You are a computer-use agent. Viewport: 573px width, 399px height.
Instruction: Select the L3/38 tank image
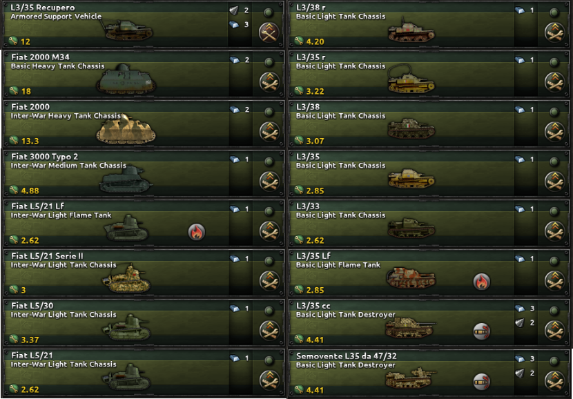pos(411,128)
